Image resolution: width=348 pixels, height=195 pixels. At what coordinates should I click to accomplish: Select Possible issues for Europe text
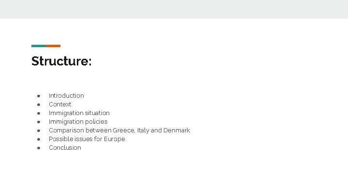(x=87, y=139)
